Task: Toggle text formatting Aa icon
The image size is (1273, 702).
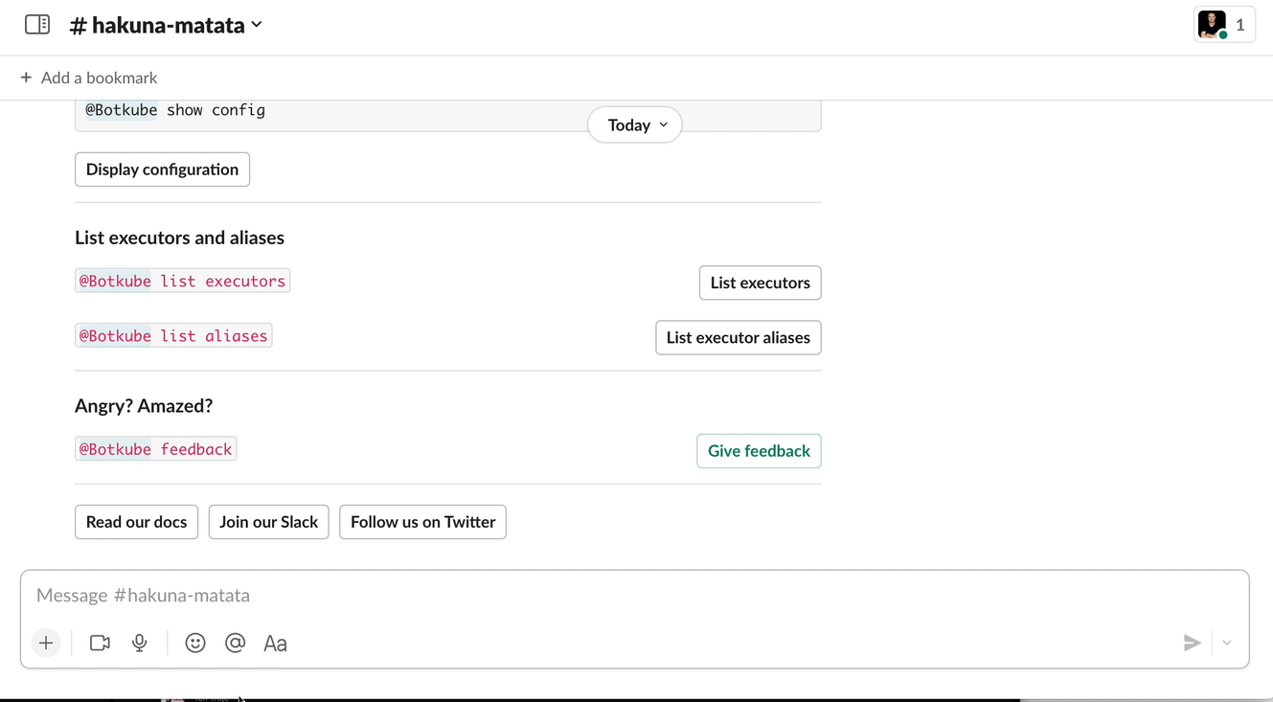Action: point(275,644)
